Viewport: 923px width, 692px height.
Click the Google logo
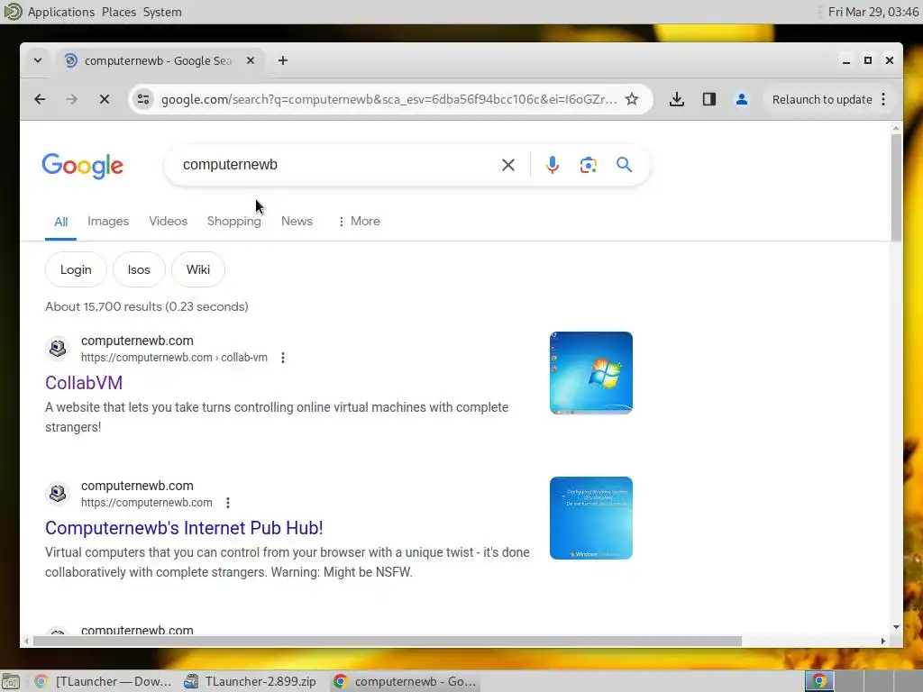(82, 166)
